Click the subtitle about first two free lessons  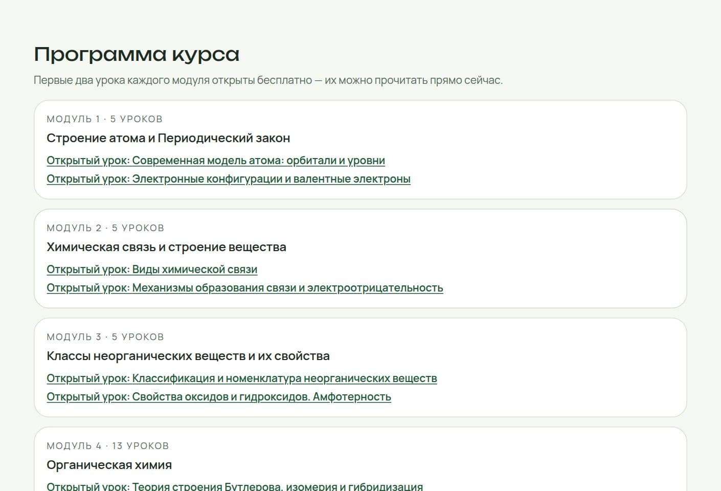(268, 80)
